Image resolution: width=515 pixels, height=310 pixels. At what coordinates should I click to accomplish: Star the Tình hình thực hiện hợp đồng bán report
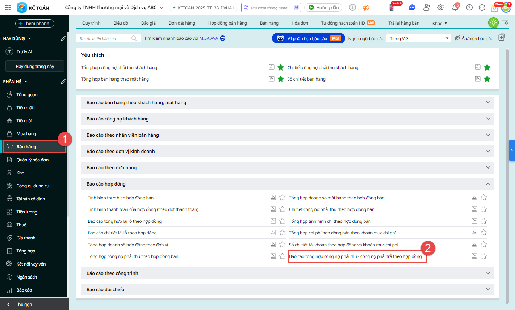[x=282, y=198]
